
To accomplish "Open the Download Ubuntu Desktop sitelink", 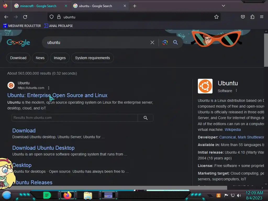I will point(43,148).
